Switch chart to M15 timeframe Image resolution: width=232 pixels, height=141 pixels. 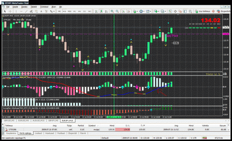coord(64,11)
